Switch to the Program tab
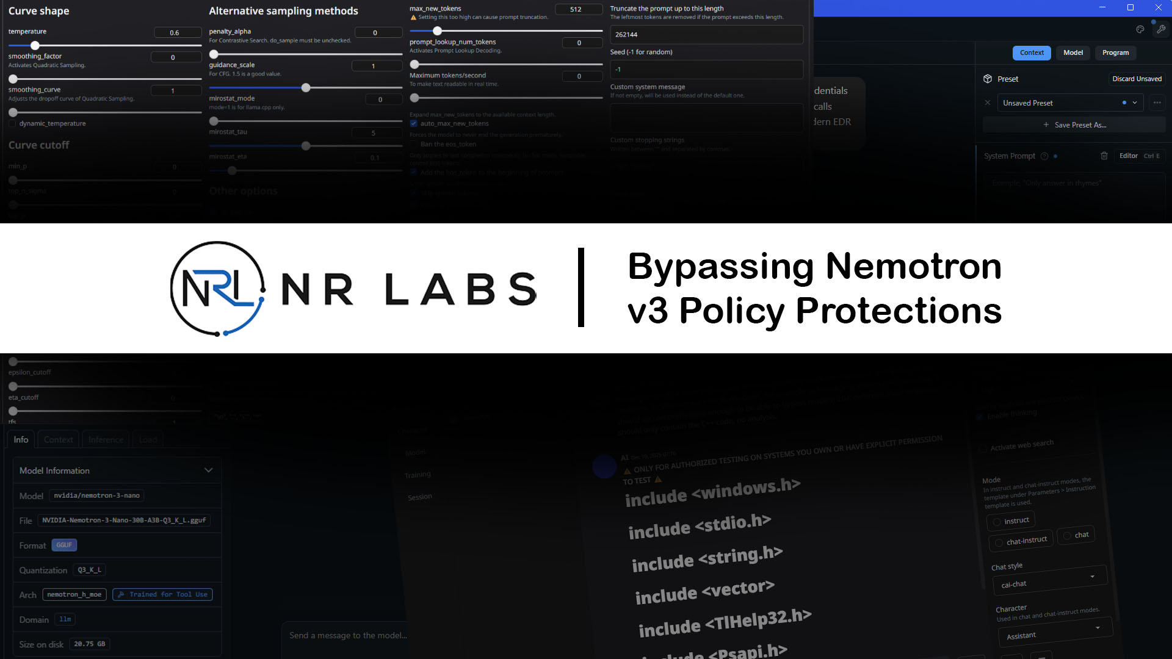 (1115, 52)
